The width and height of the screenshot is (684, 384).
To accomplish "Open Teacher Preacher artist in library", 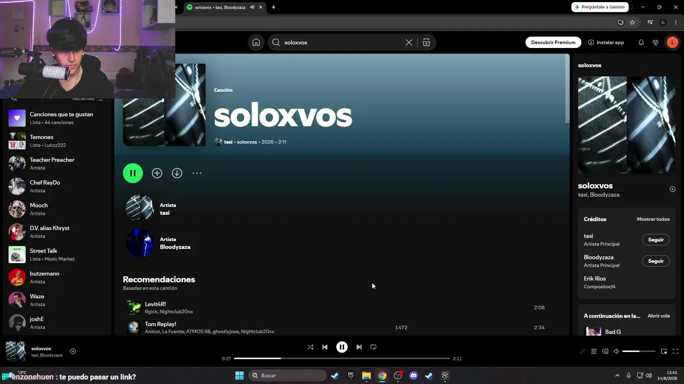I will 56,164.
